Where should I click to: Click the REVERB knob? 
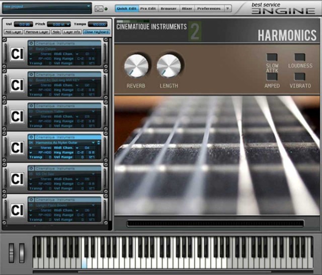pos(136,66)
